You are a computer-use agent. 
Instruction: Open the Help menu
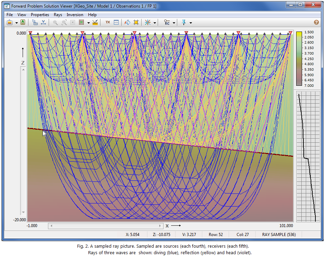92,15
